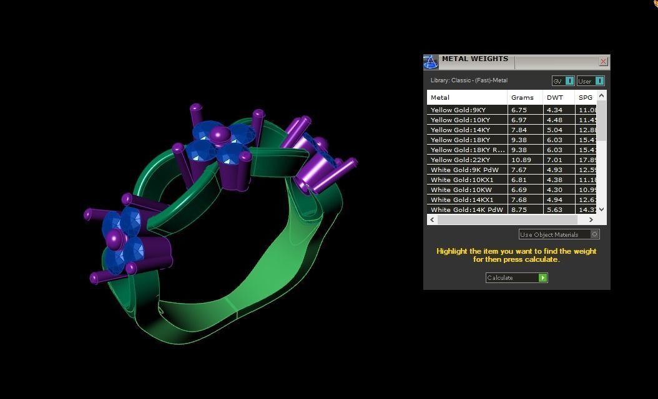
Task: Click the DWT column header
Action: (559, 97)
